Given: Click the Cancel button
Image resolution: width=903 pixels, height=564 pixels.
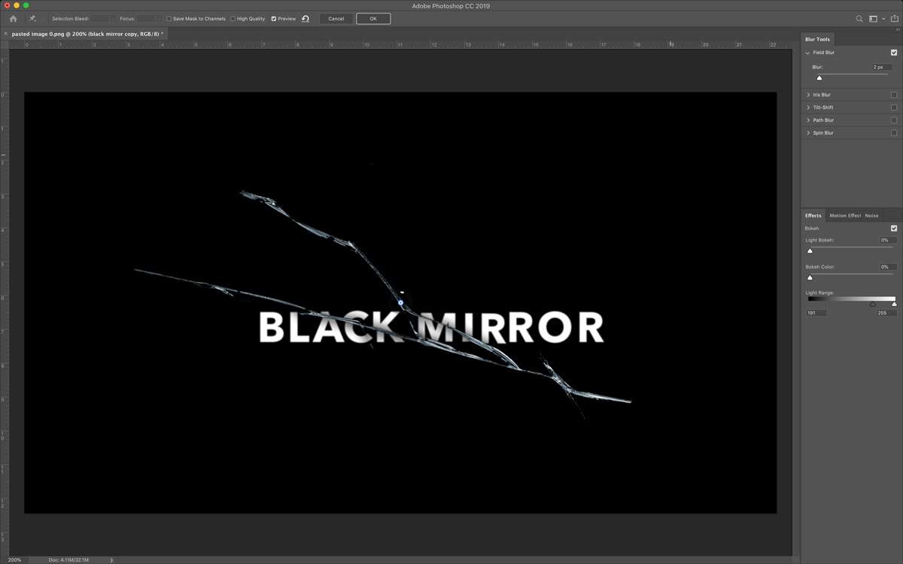Looking at the screenshot, I should (x=336, y=19).
